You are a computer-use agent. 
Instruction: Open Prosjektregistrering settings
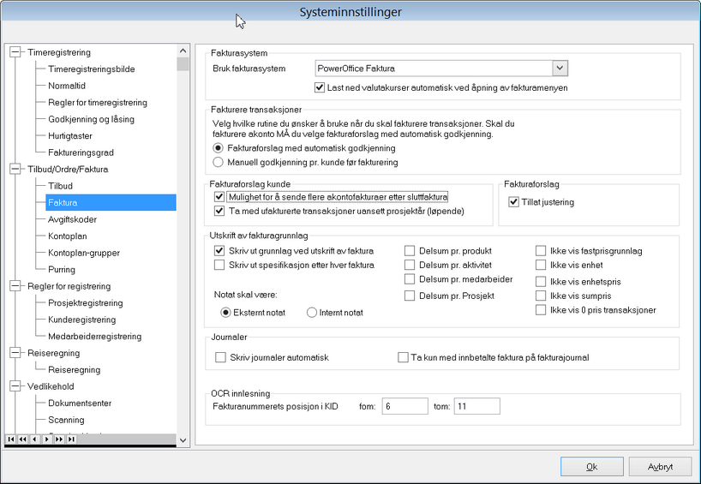pos(86,303)
